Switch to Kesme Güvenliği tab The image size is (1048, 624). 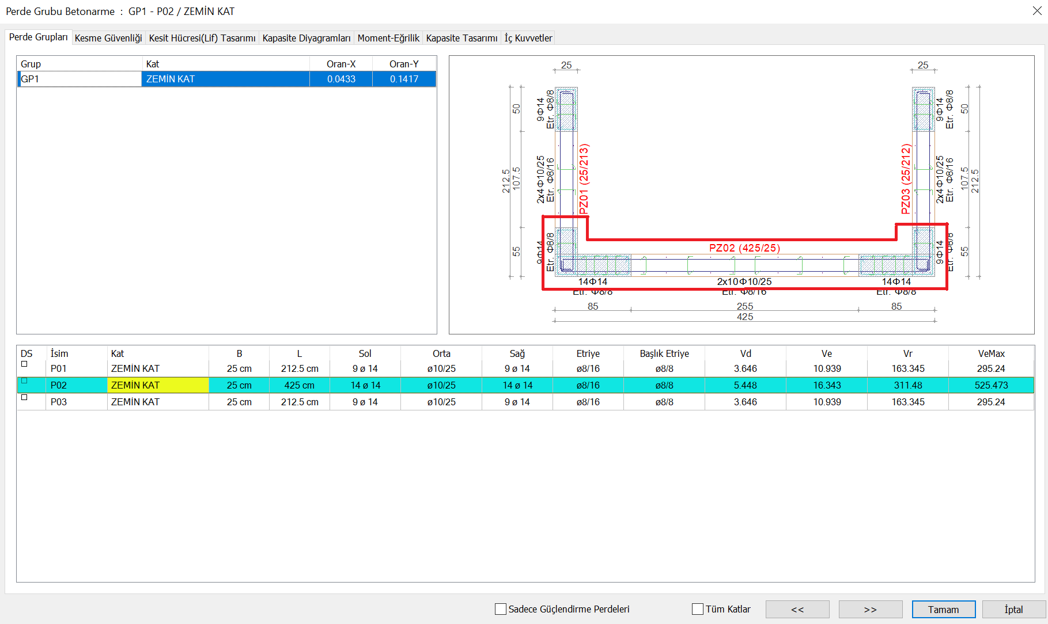tap(108, 38)
